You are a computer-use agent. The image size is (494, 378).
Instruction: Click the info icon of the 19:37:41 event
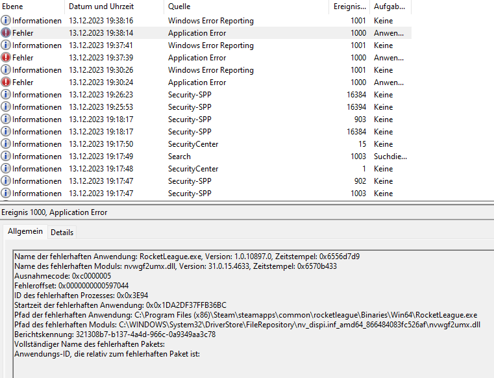pyautogui.click(x=6, y=45)
